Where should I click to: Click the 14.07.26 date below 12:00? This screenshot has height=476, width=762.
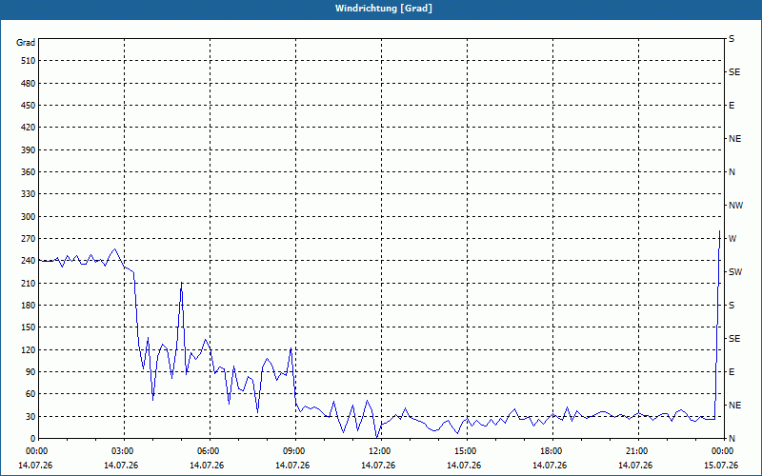[x=378, y=466]
